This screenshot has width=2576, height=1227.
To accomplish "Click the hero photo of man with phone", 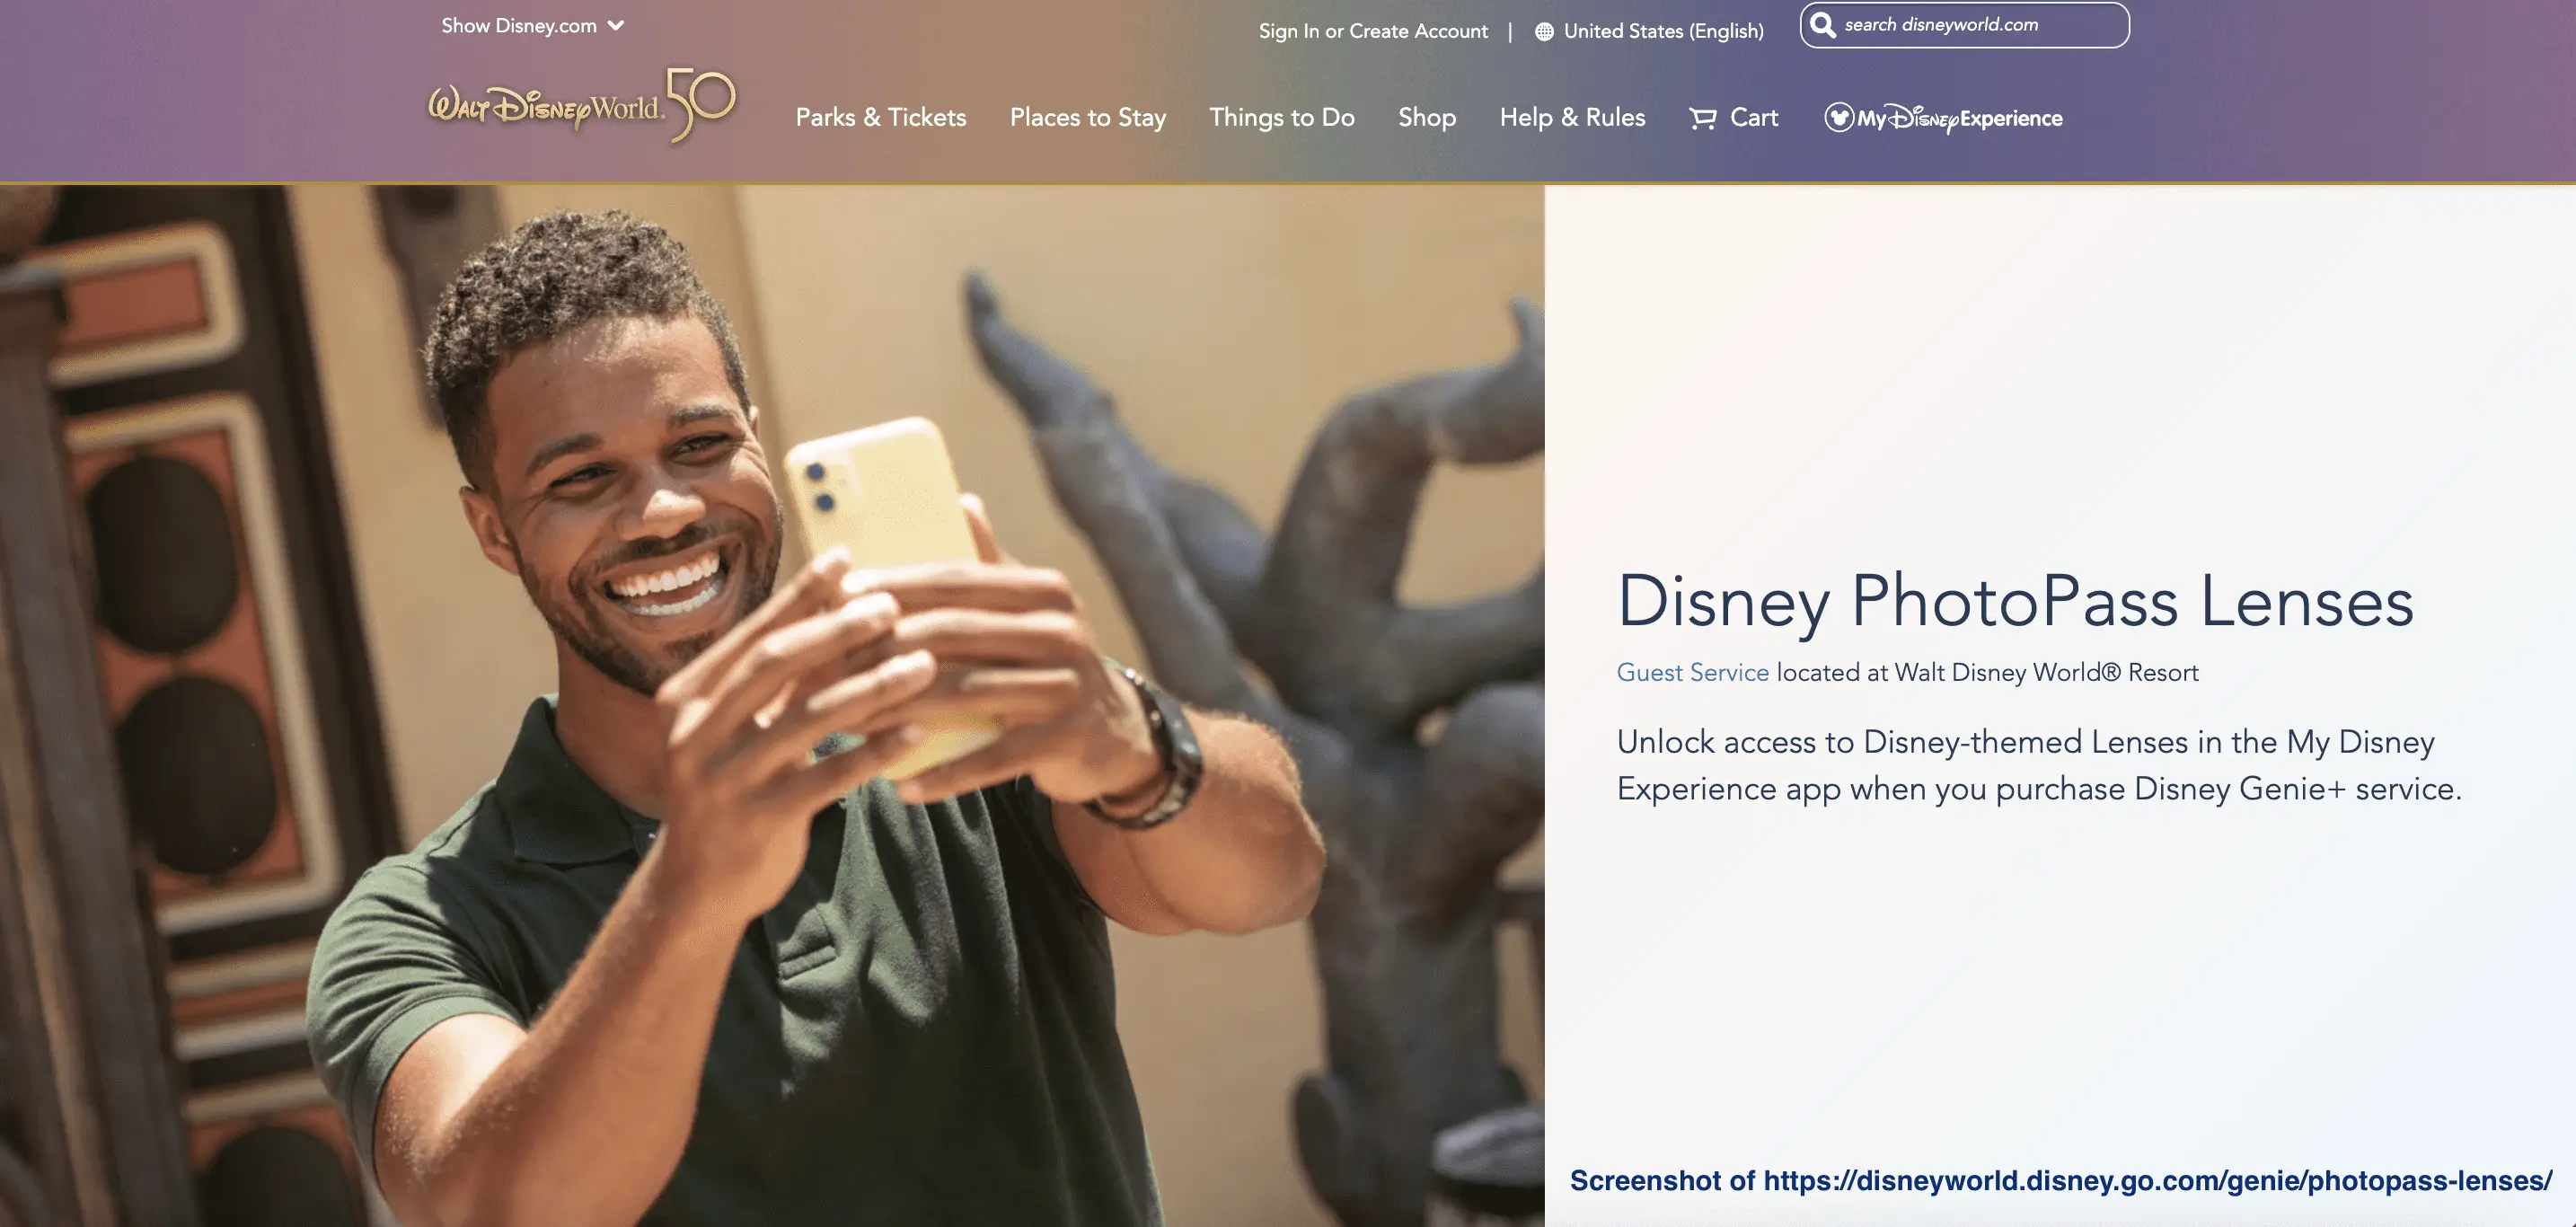I will [772, 705].
